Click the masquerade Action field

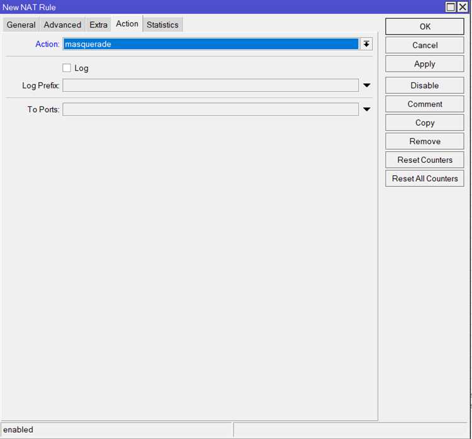pos(210,44)
